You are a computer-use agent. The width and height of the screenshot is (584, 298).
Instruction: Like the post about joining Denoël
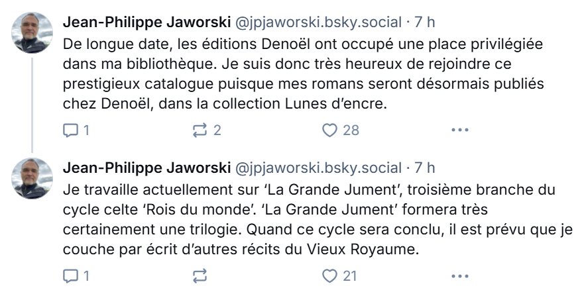[x=329, y=130]
